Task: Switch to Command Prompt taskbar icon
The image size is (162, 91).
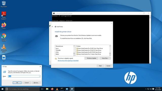Action: click(x=62, y=89)
